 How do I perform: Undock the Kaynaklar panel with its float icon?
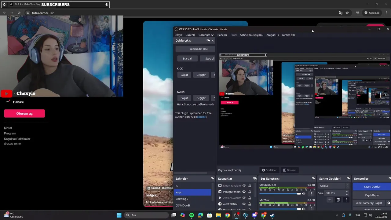click(255, 178)
